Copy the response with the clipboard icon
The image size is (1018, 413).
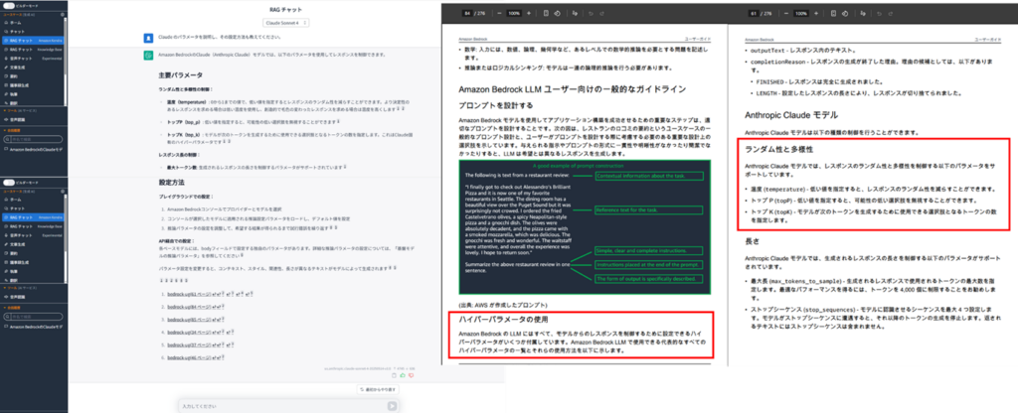(393, 377)
